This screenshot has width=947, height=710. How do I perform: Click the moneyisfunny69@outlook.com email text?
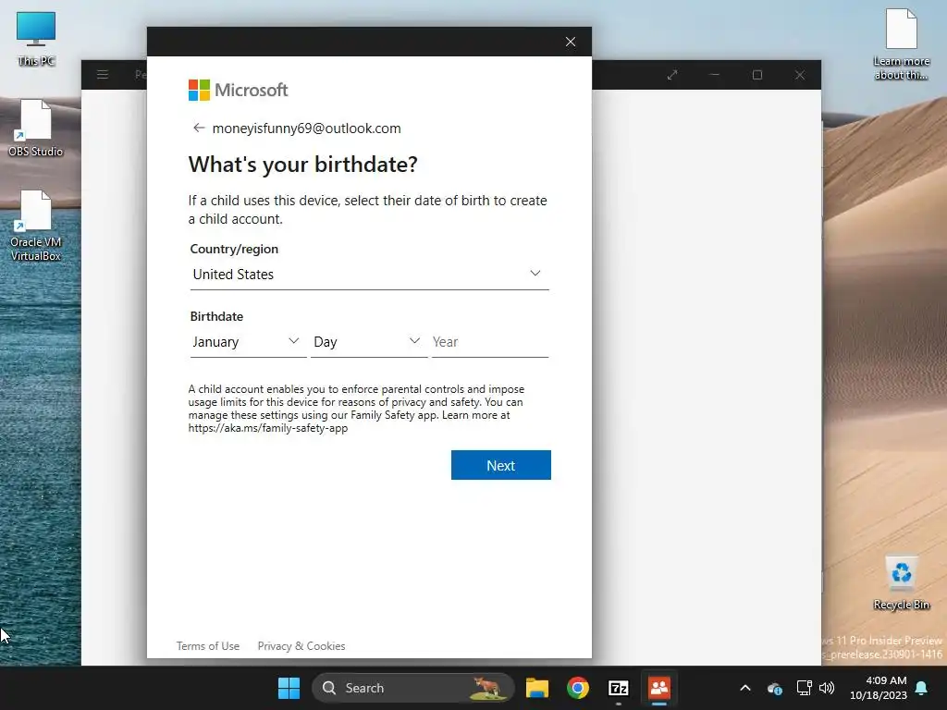click(x=307, y=128)
